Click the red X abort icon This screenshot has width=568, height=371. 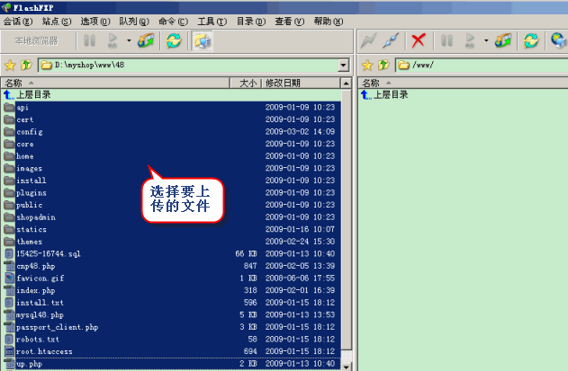pos(418,40)
